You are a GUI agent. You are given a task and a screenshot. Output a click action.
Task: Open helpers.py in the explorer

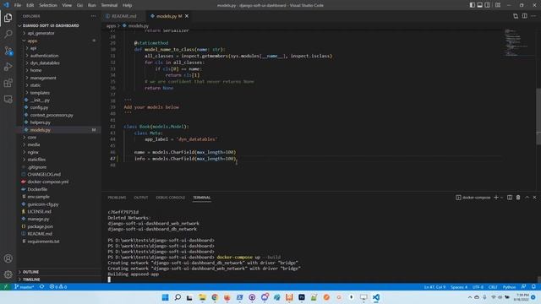(x=40, y=122)
